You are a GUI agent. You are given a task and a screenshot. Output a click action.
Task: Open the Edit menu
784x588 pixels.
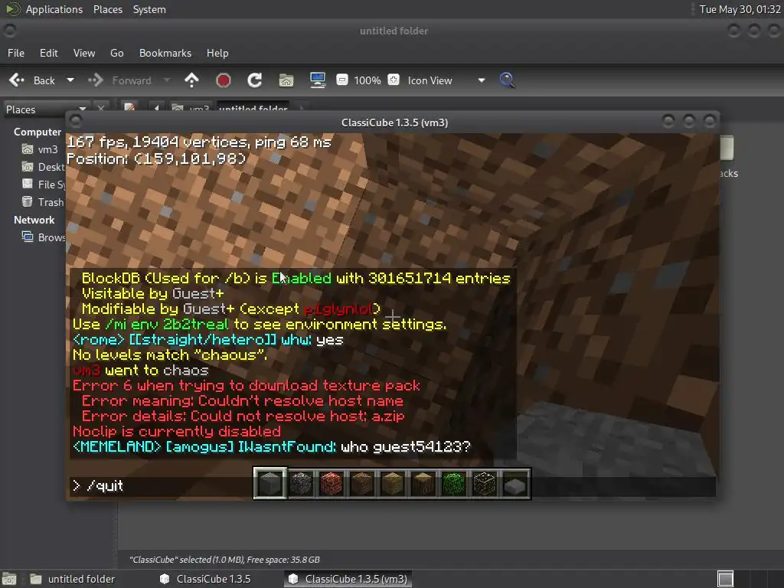coord(48,53)
